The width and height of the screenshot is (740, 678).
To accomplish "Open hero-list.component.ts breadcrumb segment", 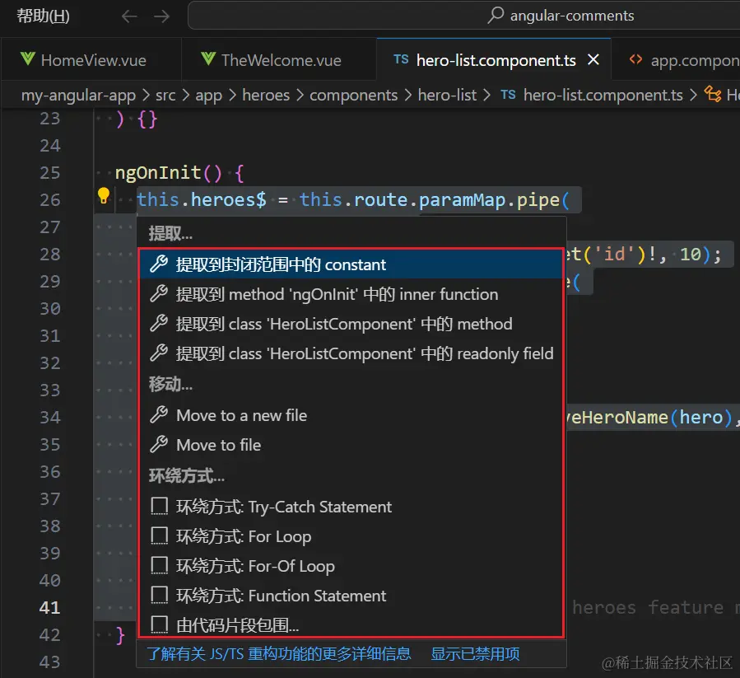I will click(603, 95).
